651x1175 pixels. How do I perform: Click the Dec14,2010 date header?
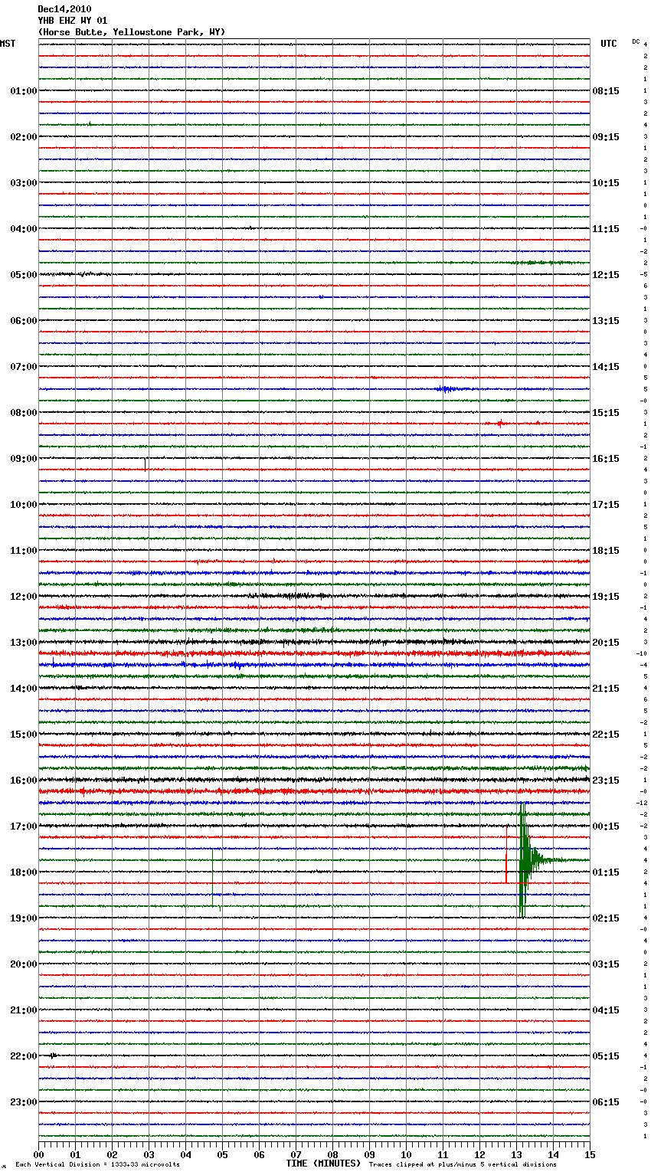[64, 9]
